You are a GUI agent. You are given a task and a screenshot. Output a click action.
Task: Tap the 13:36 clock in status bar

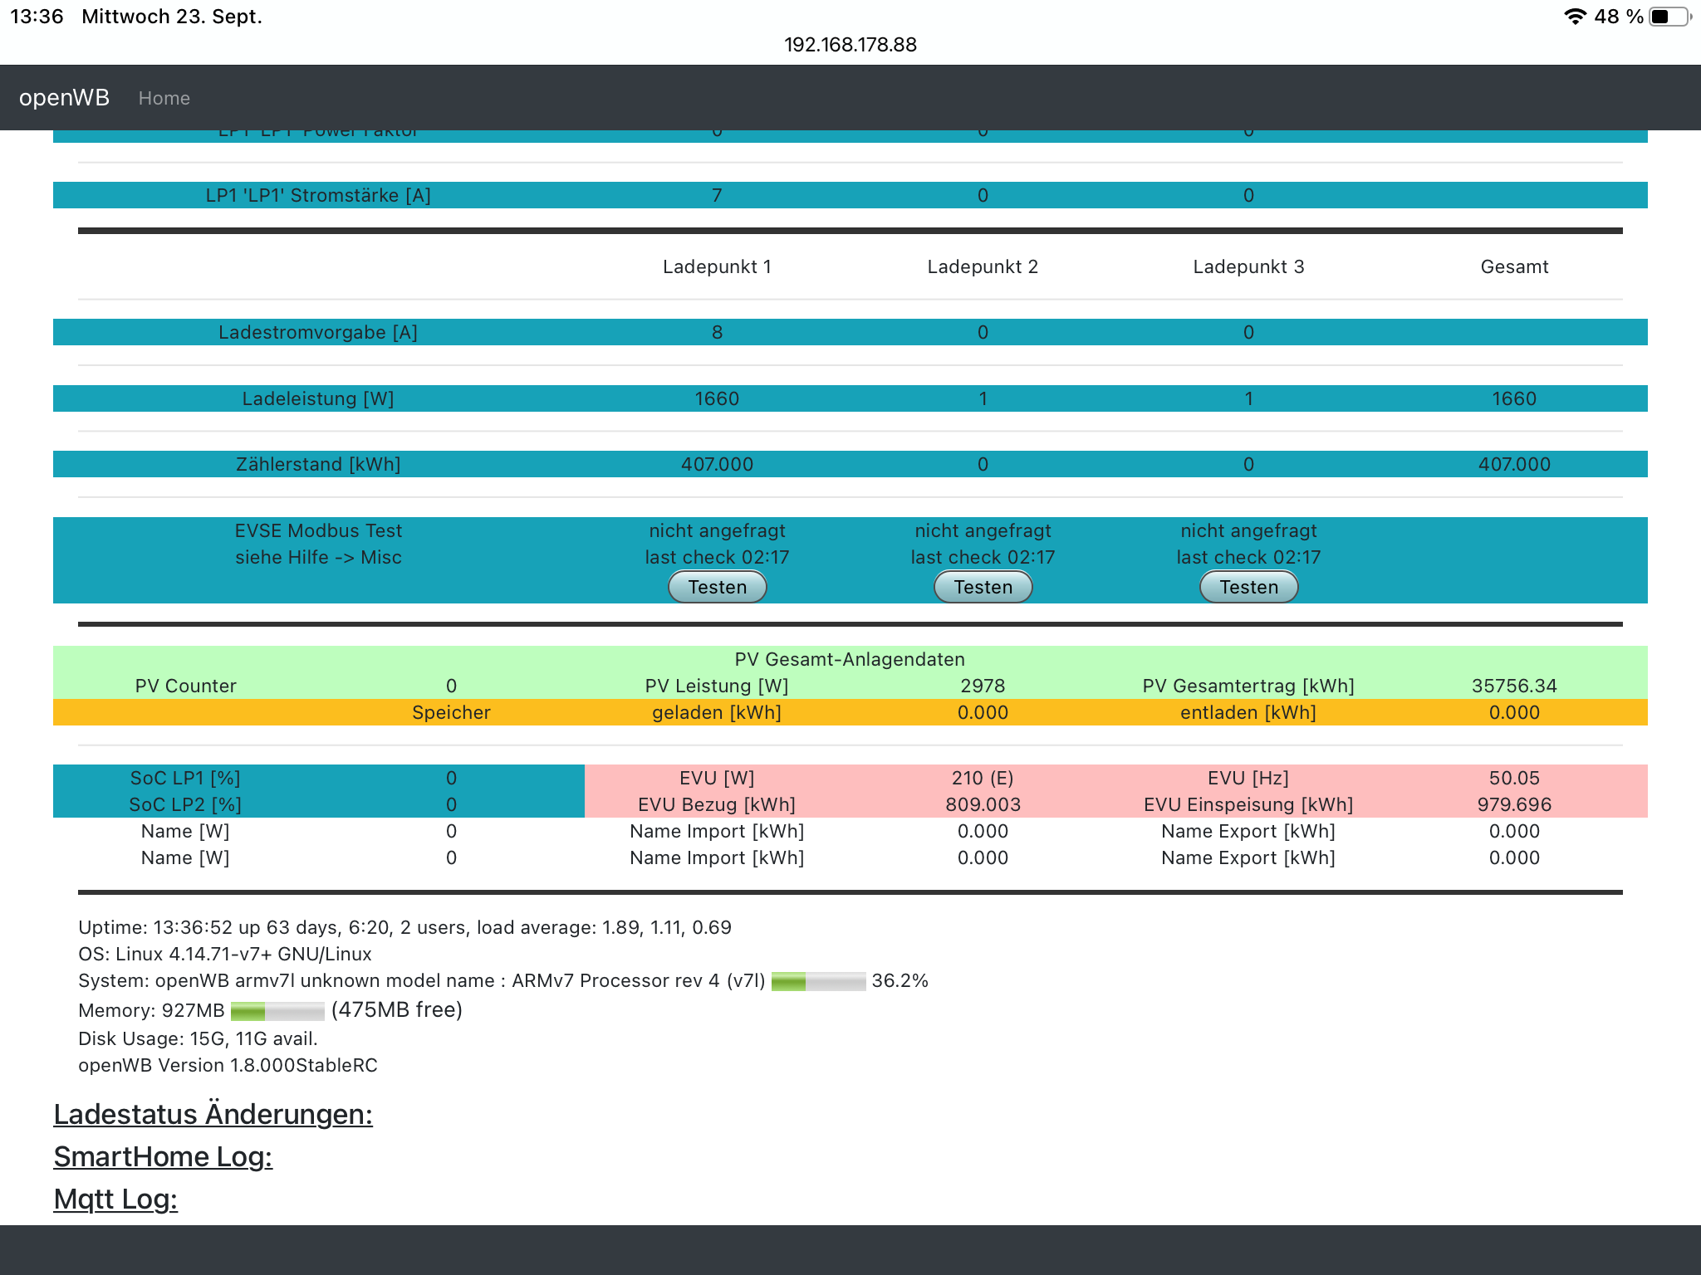coord(37,17)
